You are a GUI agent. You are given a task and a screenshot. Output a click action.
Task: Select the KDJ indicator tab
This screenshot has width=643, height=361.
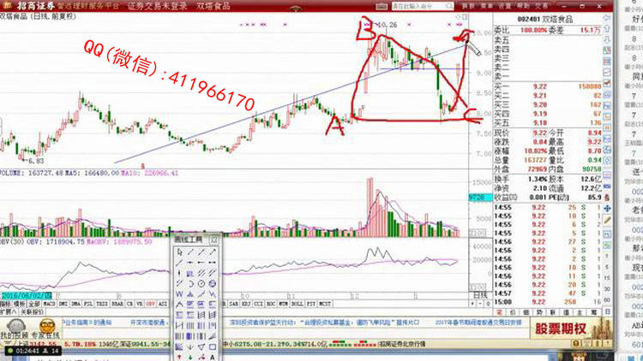(x=246, y=304)
